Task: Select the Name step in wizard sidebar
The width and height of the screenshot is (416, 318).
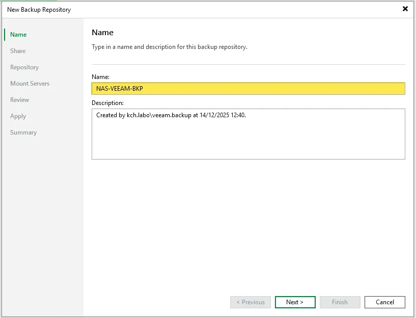Action: [x=18, y=35]
